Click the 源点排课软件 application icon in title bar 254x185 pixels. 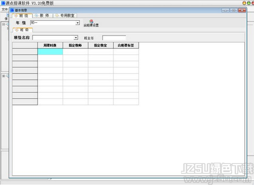click(3, 3)
